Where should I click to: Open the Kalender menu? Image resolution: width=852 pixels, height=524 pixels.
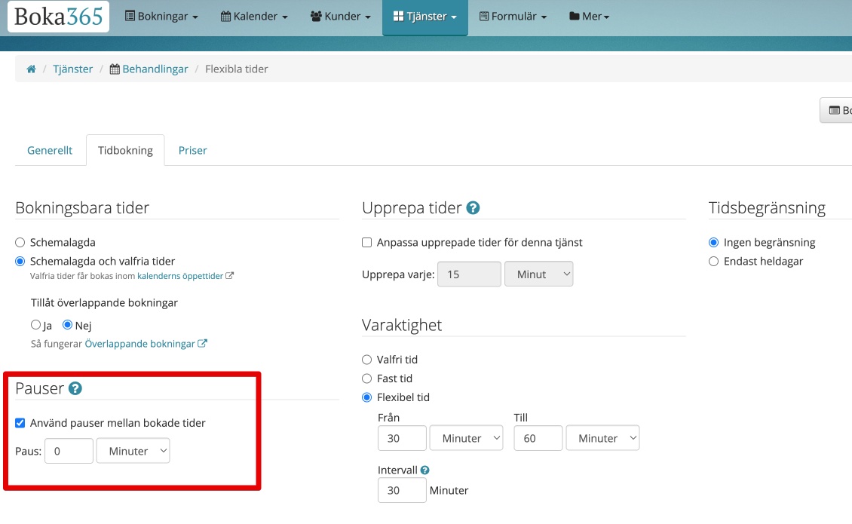[254, 17]
